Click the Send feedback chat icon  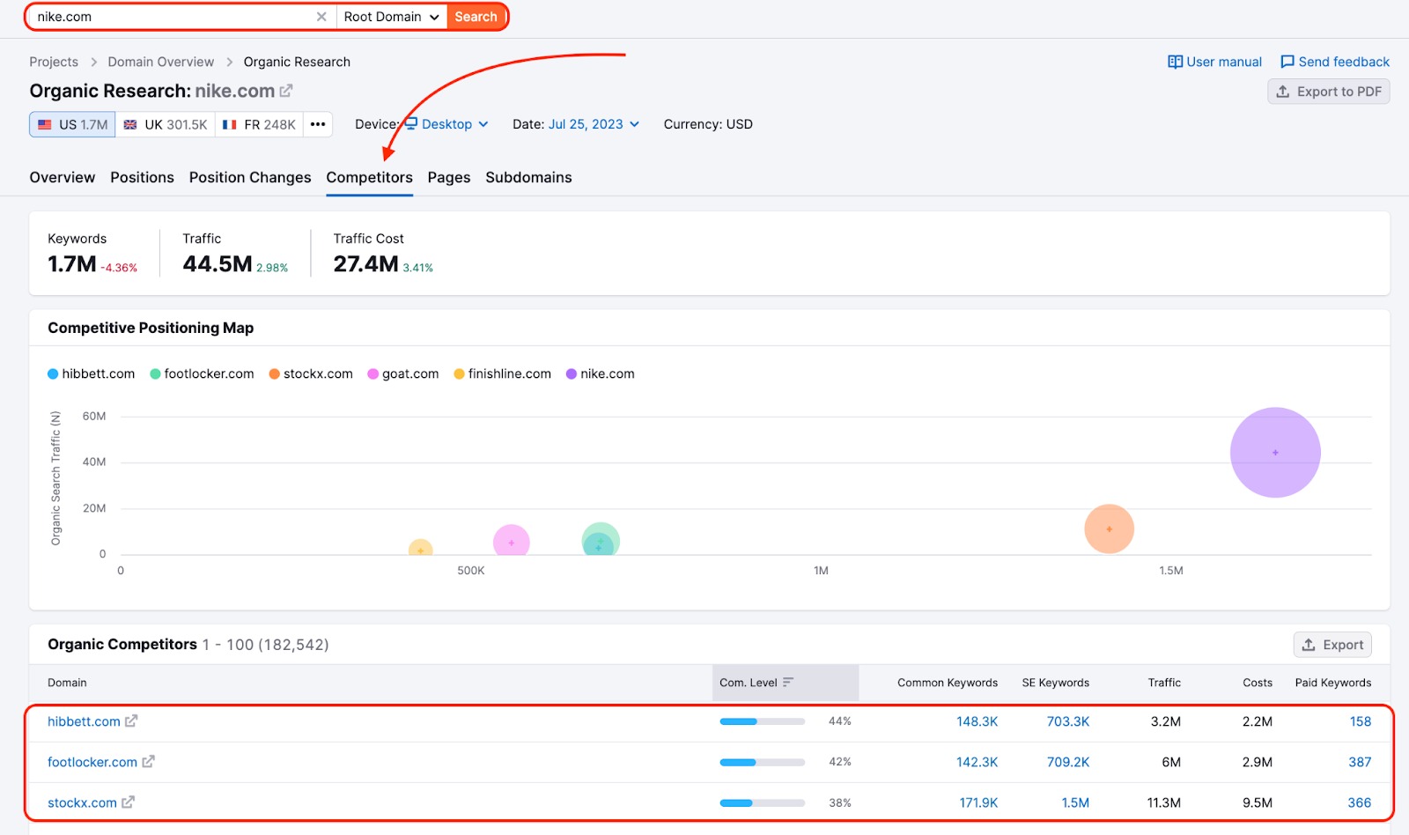pyautogui.click(x=1287, y=62)
